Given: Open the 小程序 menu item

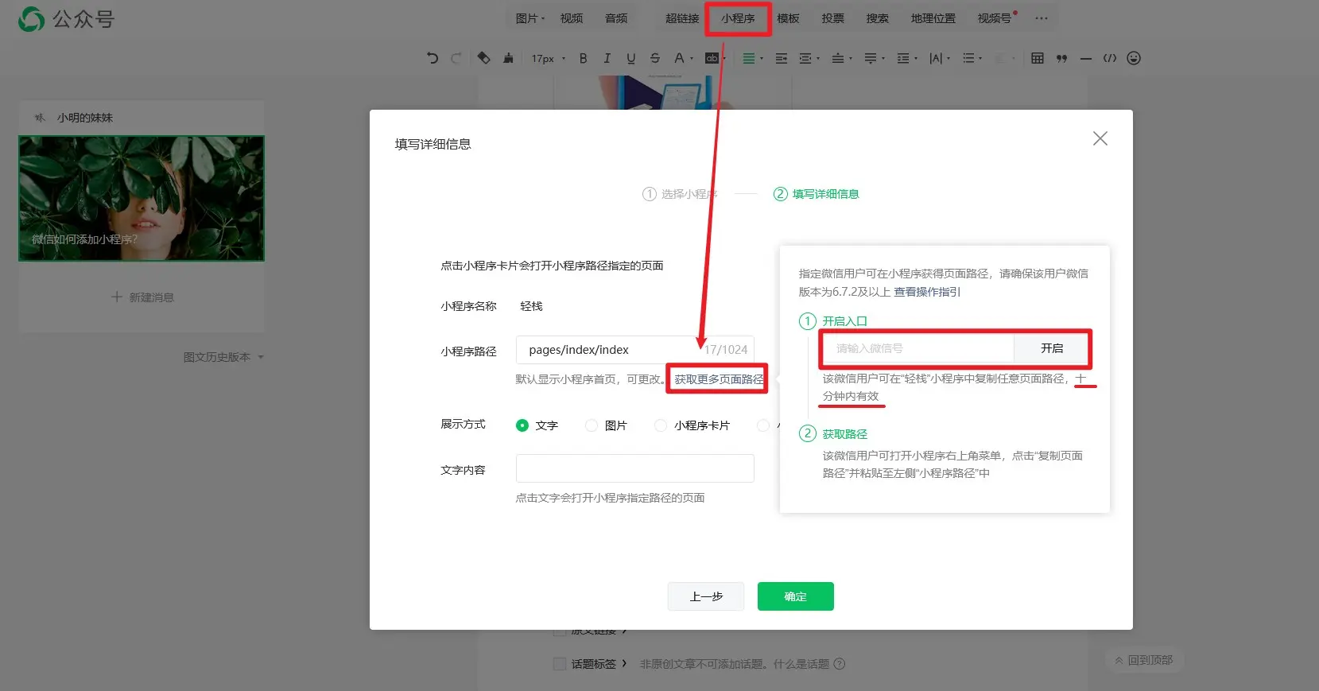Looking at the screenshot, I should click(x=738, y=18).
